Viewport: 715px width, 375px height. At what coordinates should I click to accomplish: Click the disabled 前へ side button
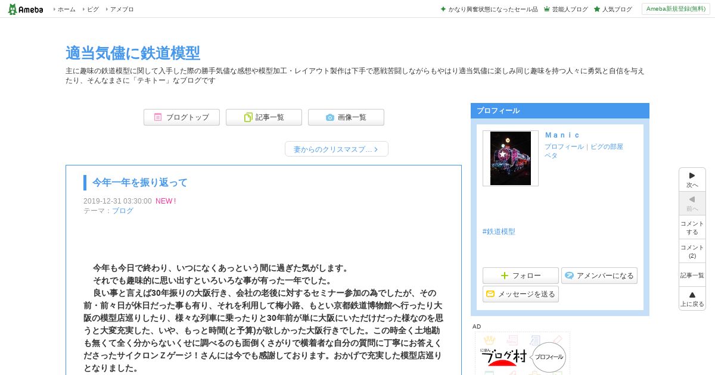[692, 204]
